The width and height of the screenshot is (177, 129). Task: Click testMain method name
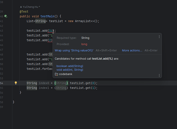(x=47, y=16)
